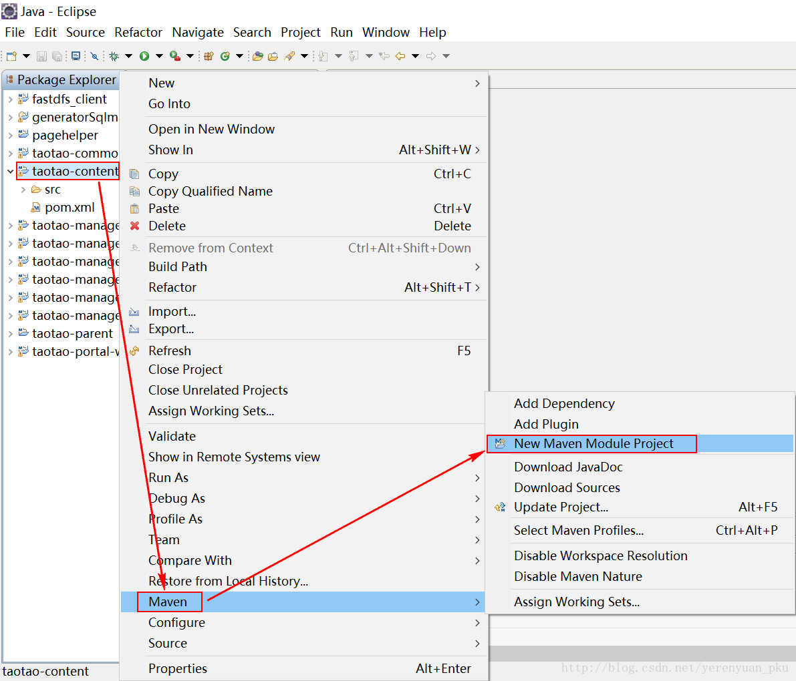Click the Run External Tools icon
Viewport: 796px width, 681px height.
pyautogui.click(x=175, y=56)
